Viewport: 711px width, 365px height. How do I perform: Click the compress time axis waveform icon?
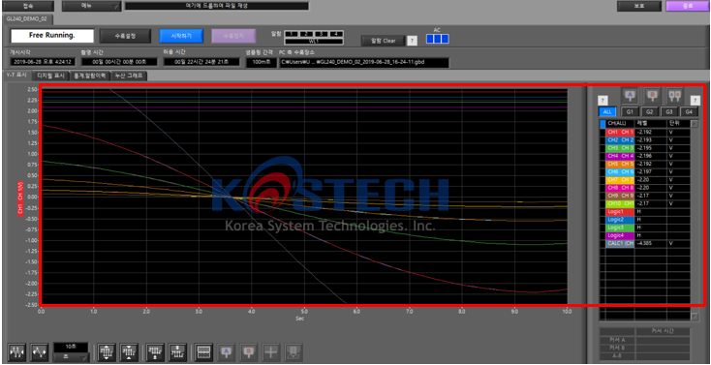coord(17,352)
